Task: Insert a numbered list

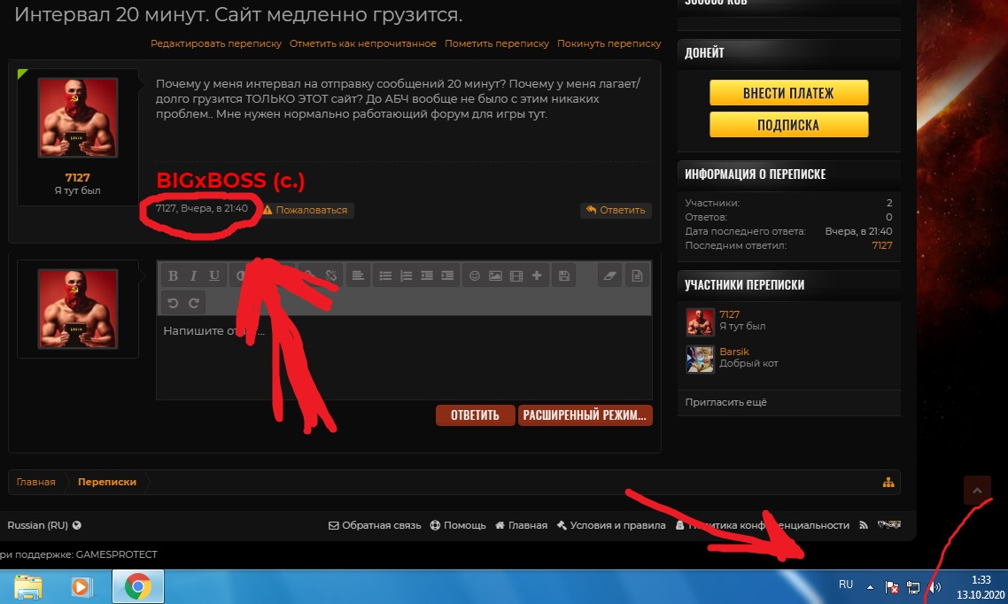Action: click(x=407, y=276)
